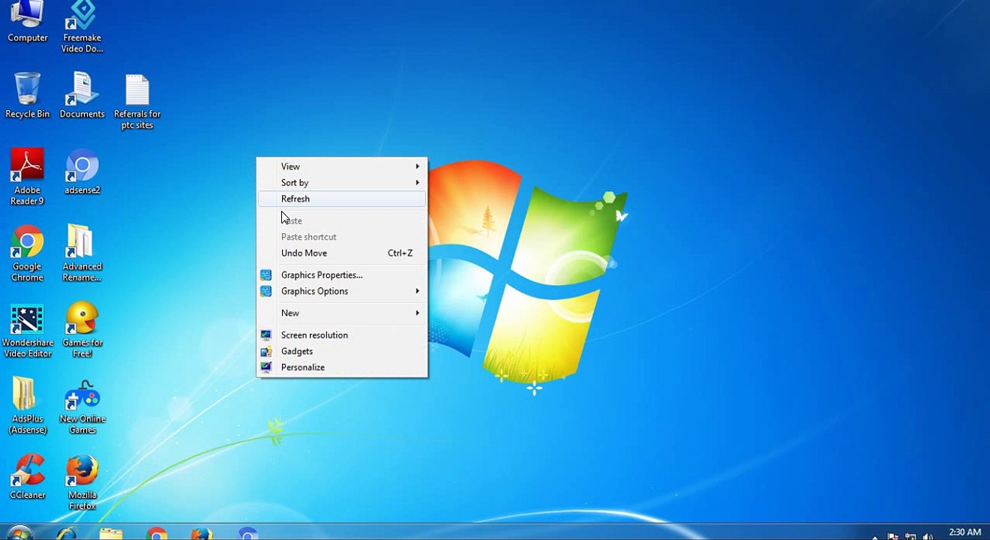Expand the New submenu

click(342, 313)
